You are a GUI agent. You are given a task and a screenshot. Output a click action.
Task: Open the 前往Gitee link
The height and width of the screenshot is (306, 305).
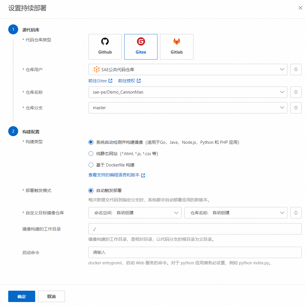tap(98, 81)
